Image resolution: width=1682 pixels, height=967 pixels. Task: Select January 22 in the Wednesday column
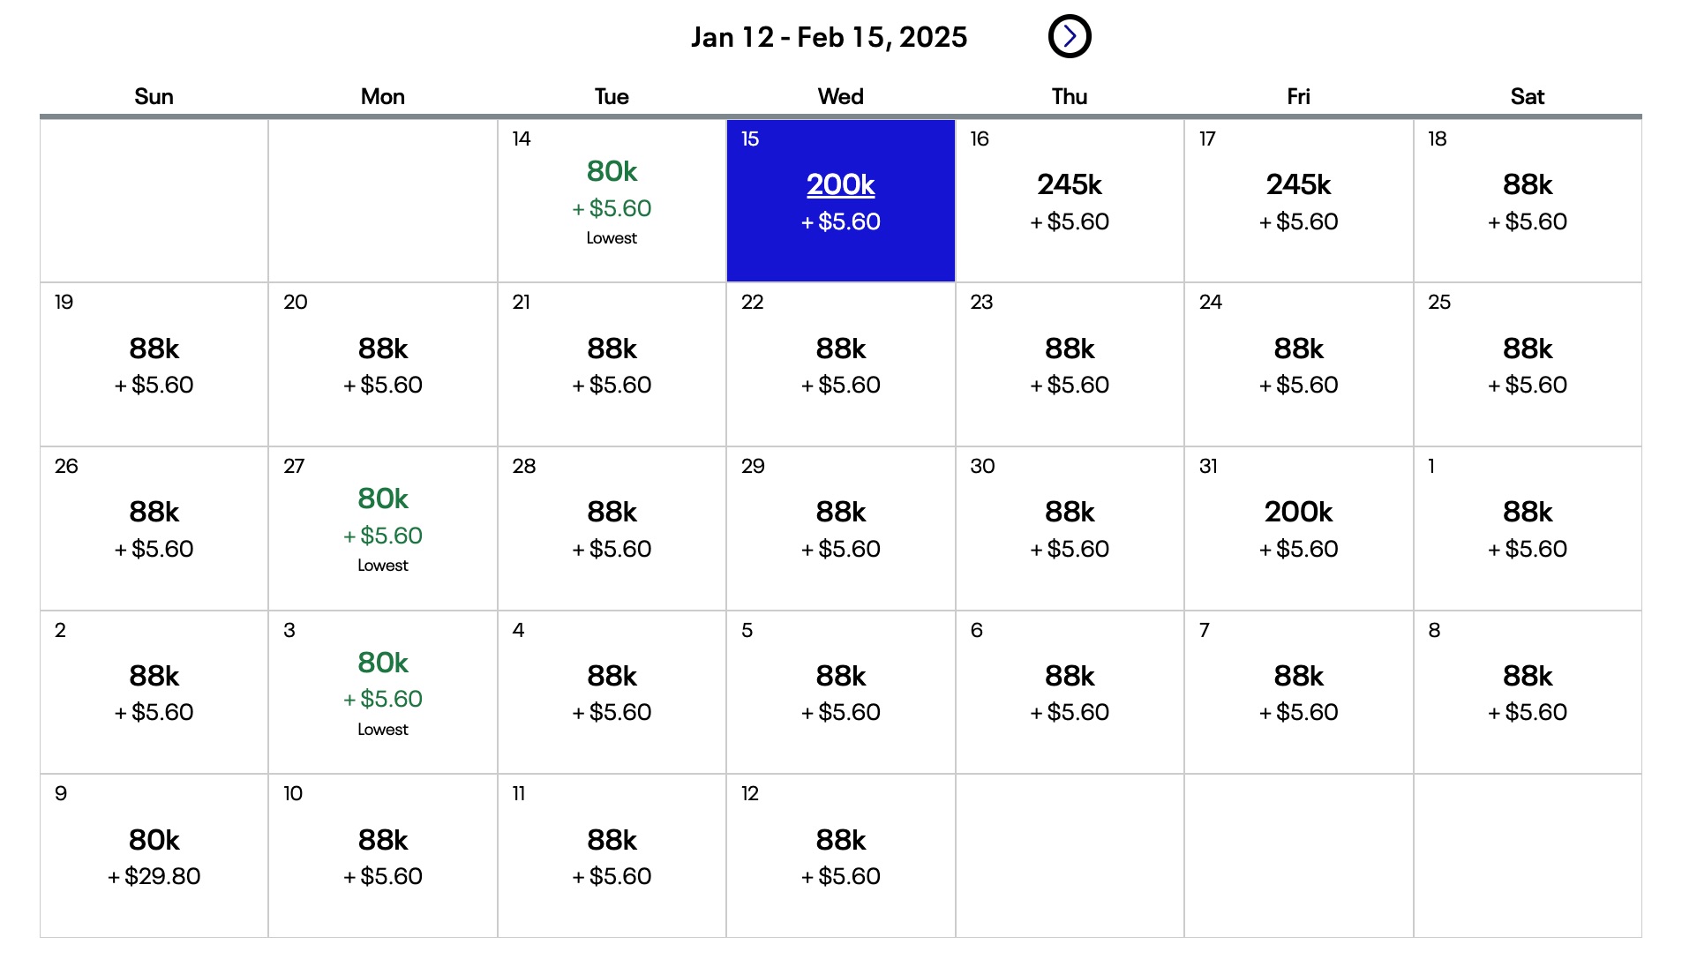(x=838, y=364)
